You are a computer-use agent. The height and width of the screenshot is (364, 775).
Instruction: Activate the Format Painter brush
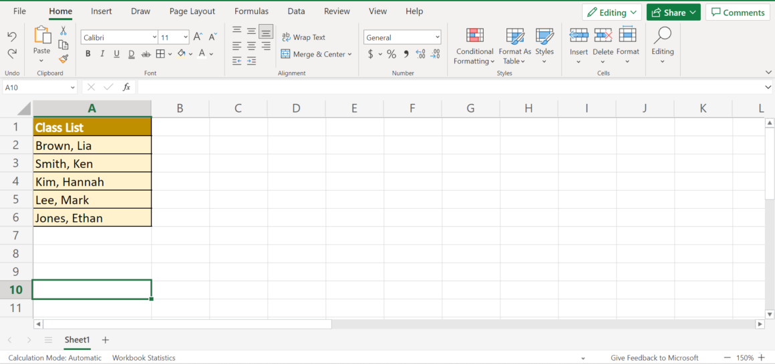[63, 59]
